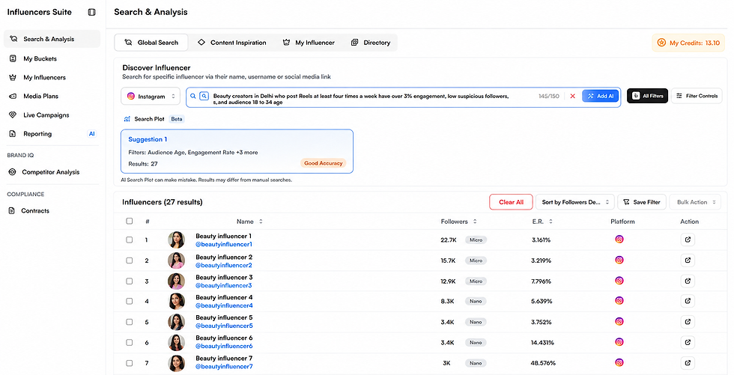Viewport: 734px width, 375px height.
Task: Switch to the Directory tab
Action: [370, 43]
